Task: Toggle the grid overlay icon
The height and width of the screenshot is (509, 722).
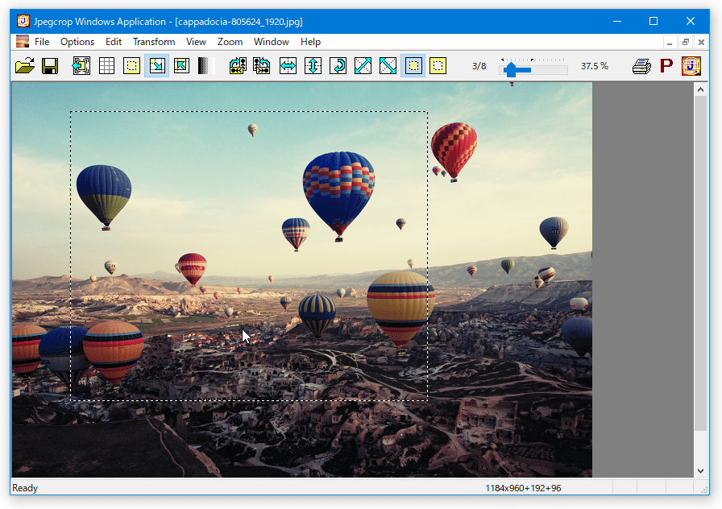Action: tap(107, 66)
